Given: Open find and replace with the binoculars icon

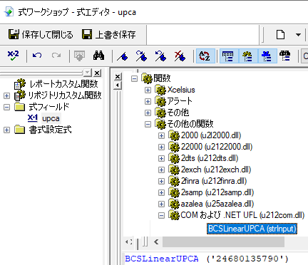Looking at the screenshot, I should click(x=98, y=56).
